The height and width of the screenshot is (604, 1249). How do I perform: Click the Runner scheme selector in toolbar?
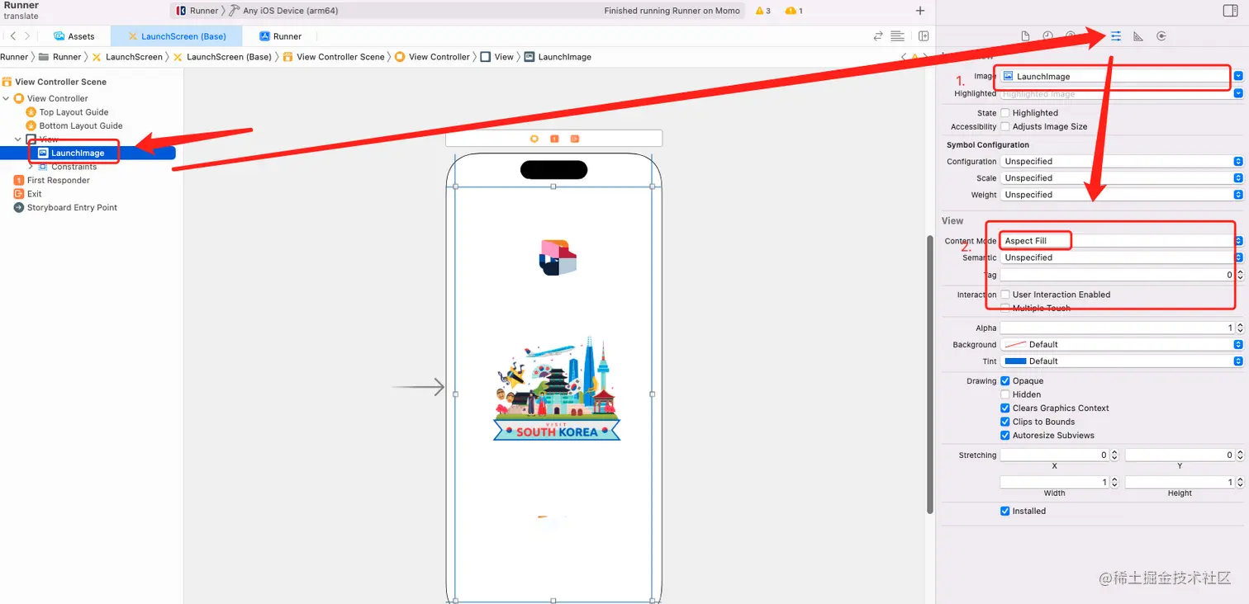197,11
